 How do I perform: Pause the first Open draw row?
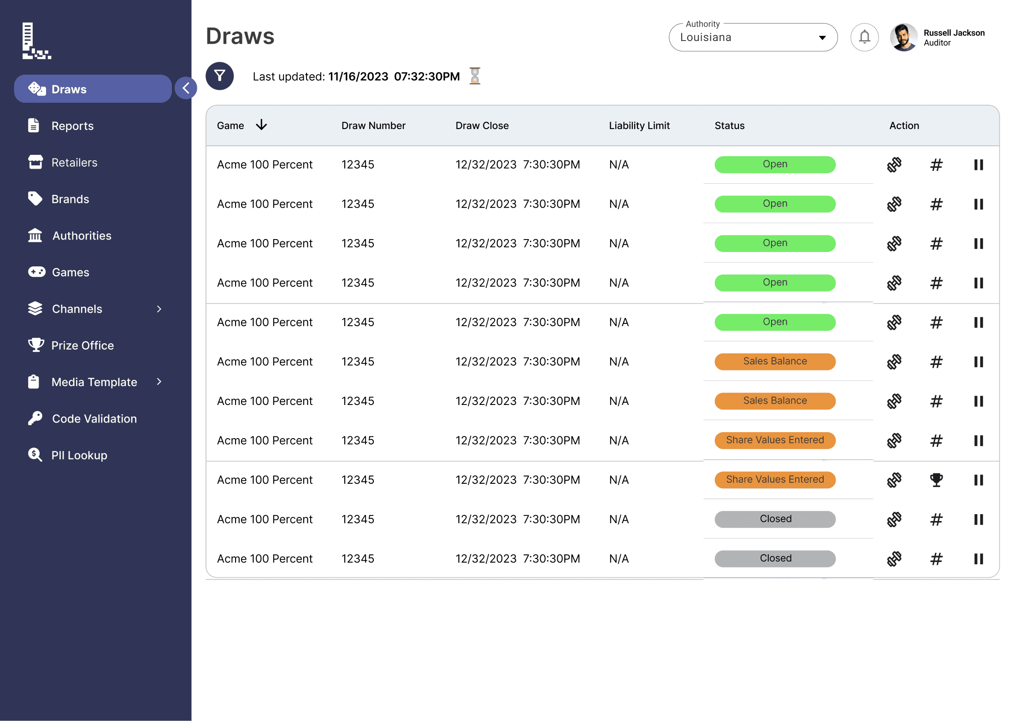tap(979, 165)
